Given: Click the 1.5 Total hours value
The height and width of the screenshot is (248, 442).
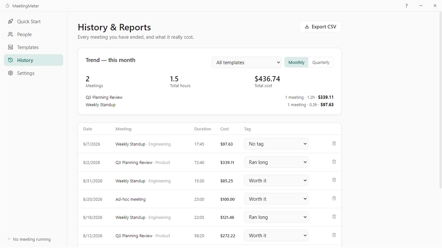Looking at the screenshot, I should pyautogui.click(x=174, y=78).
